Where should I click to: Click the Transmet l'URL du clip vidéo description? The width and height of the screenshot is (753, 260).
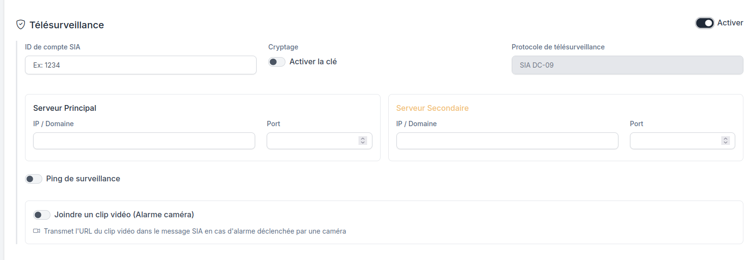click(x=195, y=231)
